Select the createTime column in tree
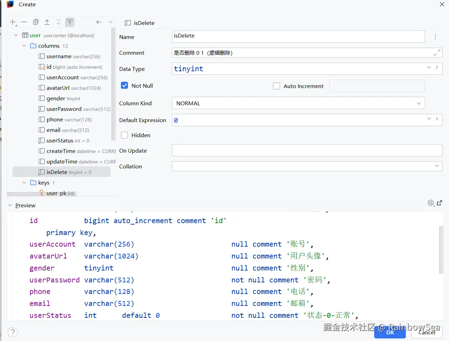The height and width of the screenshot is (341, 449). [x=61, y=151]
